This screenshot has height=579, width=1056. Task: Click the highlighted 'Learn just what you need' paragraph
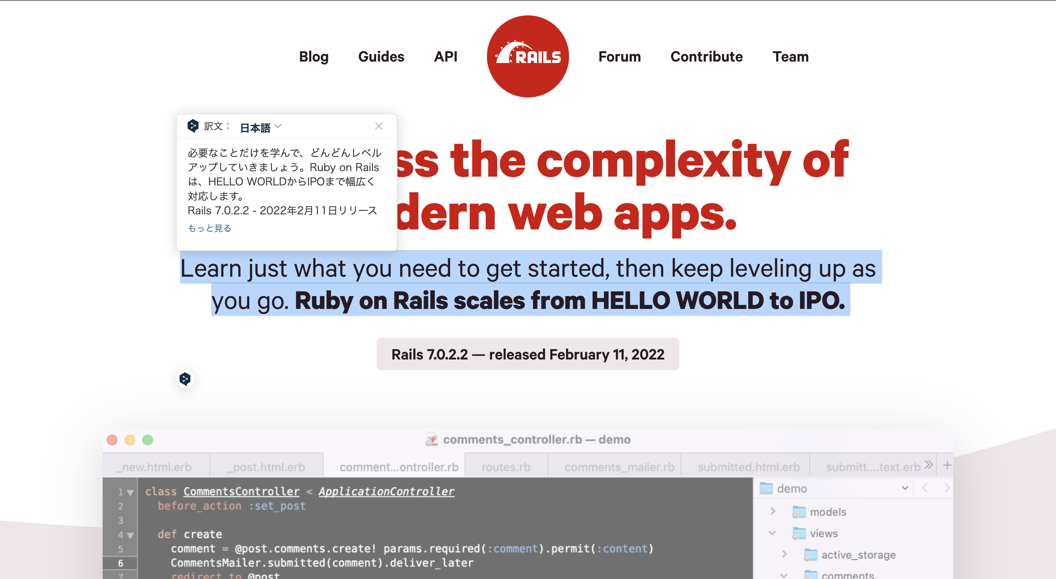(x=531, y=284)
